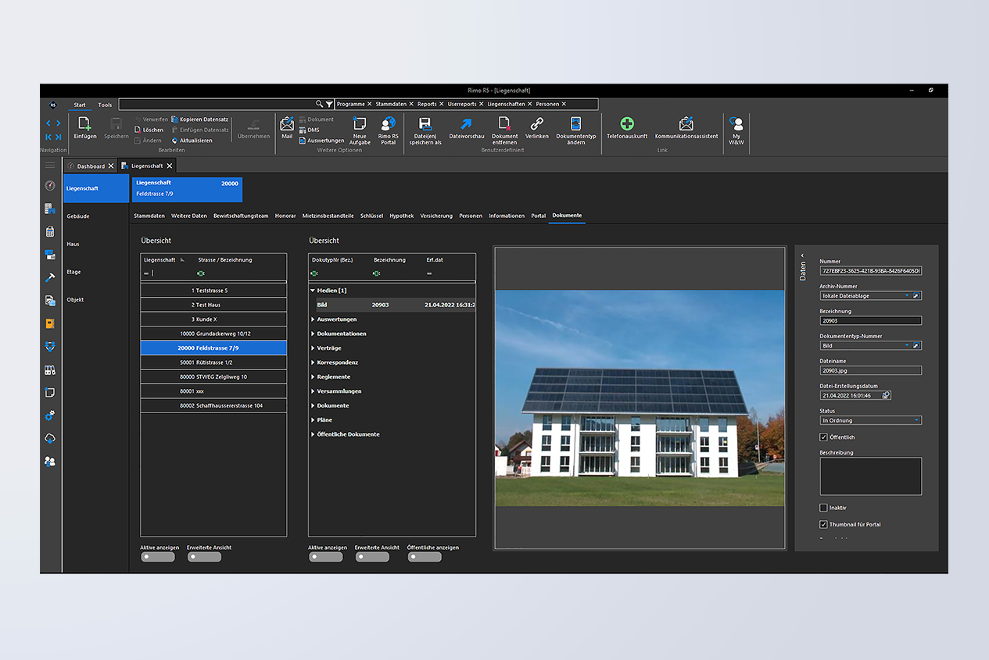Click the Einfügen new record icon

tap(84, 123)
